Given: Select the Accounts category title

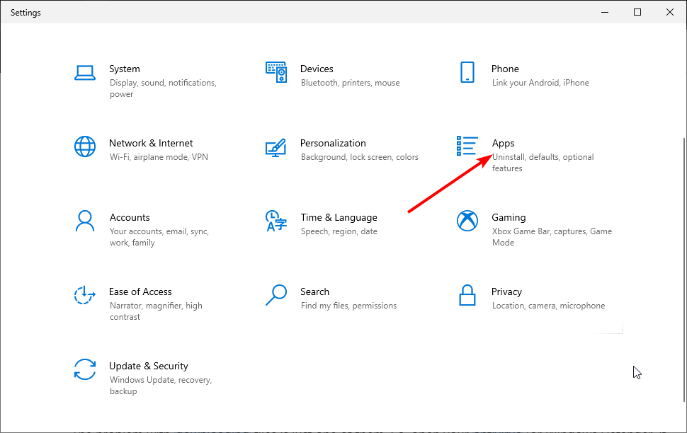Looking at the screenshot, I should (130, 218).
